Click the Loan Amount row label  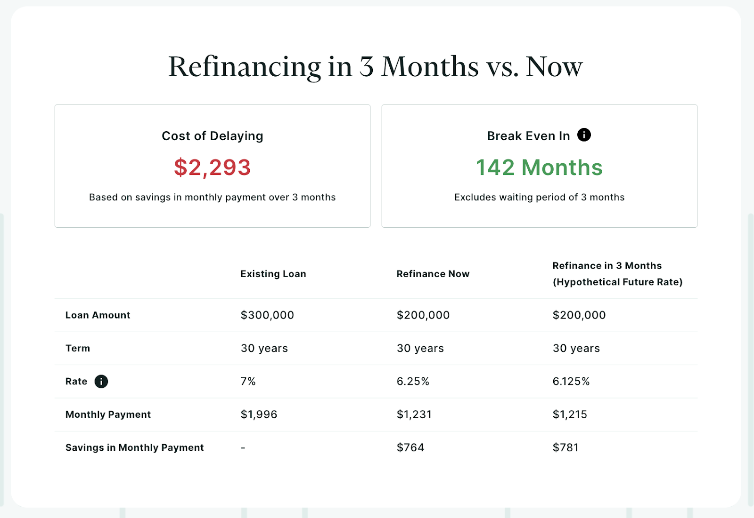click(x=98, y=315)
